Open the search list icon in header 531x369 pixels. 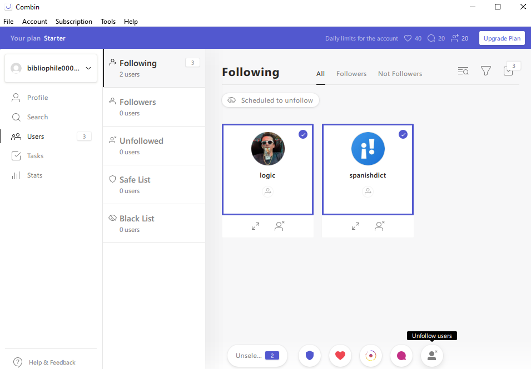tap(463, 70)
